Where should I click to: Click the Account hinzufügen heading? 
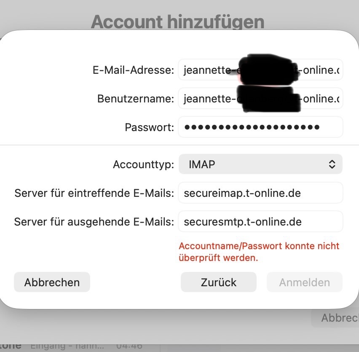tap(177, 21)
